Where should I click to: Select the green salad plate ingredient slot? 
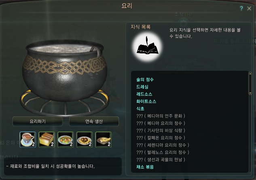pyautogui.click(x=66, y=140)
